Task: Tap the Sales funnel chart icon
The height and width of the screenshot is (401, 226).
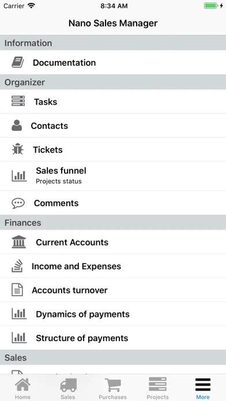Action: tap(19, 176)
